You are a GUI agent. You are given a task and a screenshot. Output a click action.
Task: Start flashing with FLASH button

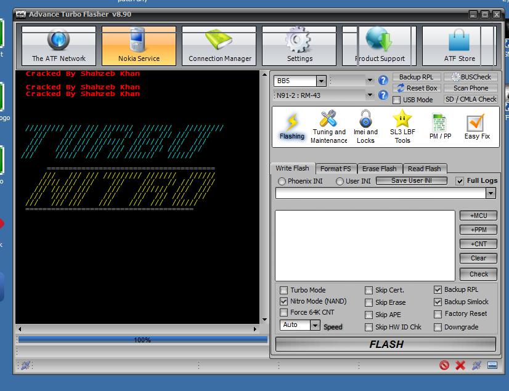tap(386, 344)
